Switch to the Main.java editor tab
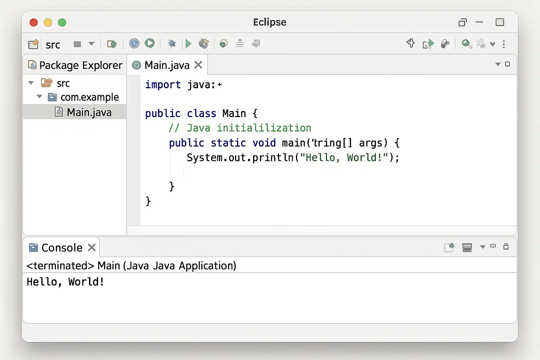 (x=167, y=65)
